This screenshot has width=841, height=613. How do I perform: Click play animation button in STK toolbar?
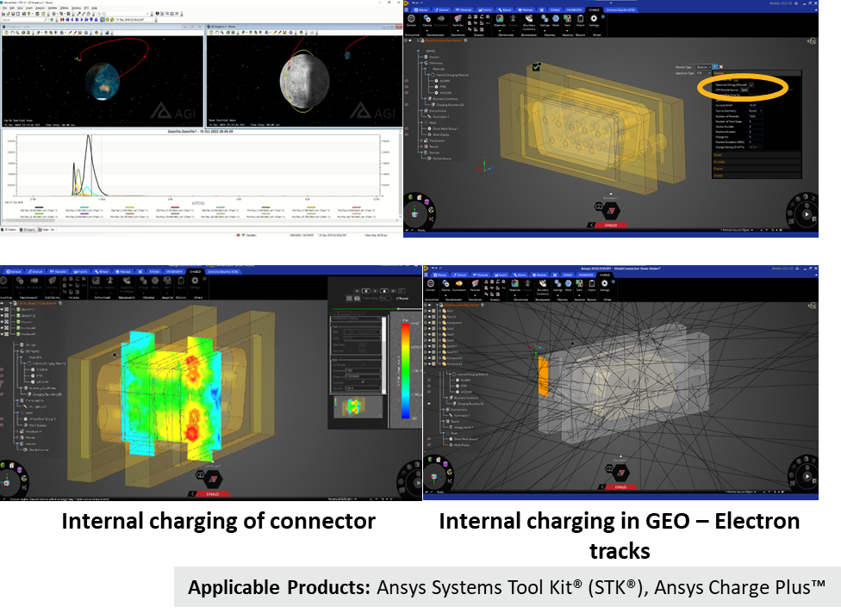pyautogui.click(x=82, y=20)
